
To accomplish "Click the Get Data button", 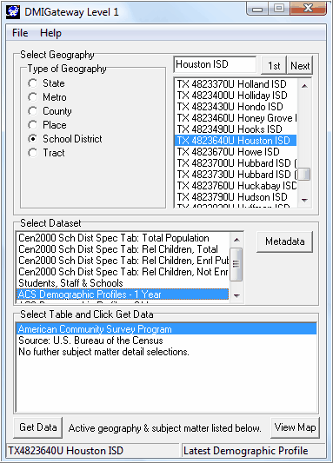I will (37, 427).
